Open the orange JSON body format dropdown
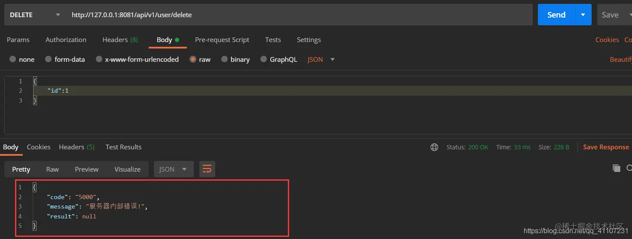The height and width of the screenshot is (239, 632). (321, 59)
